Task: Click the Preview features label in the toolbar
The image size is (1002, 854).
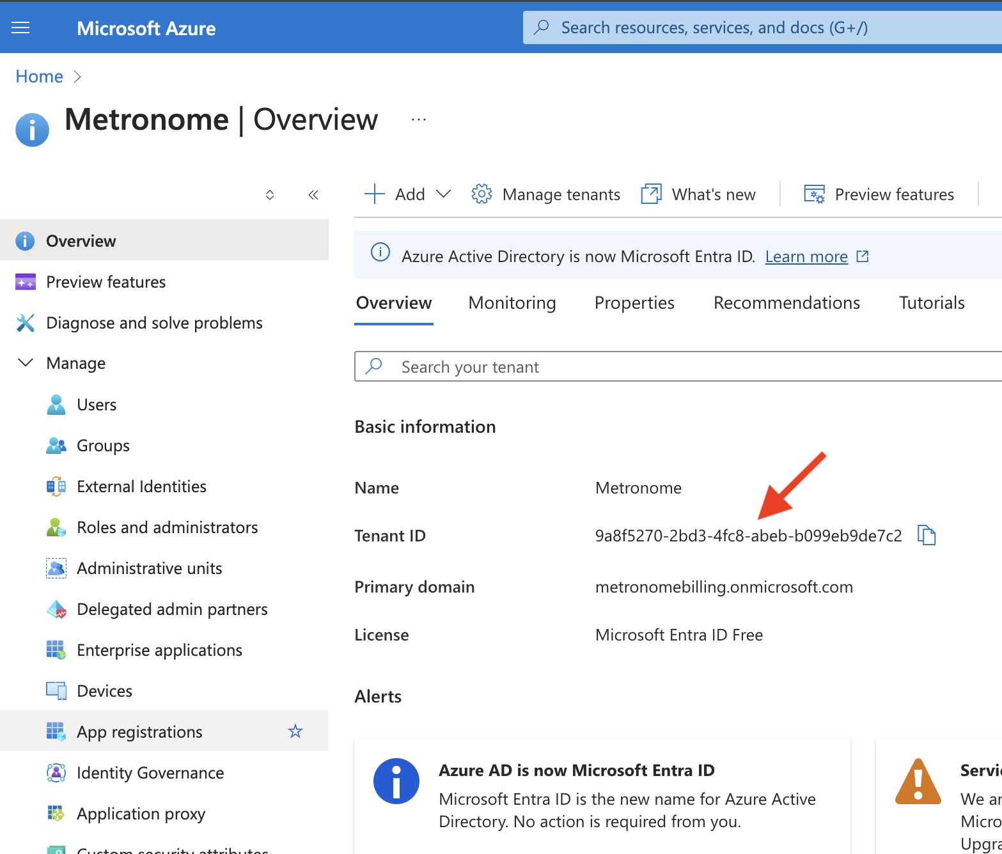Action: (x=894, y=194)
